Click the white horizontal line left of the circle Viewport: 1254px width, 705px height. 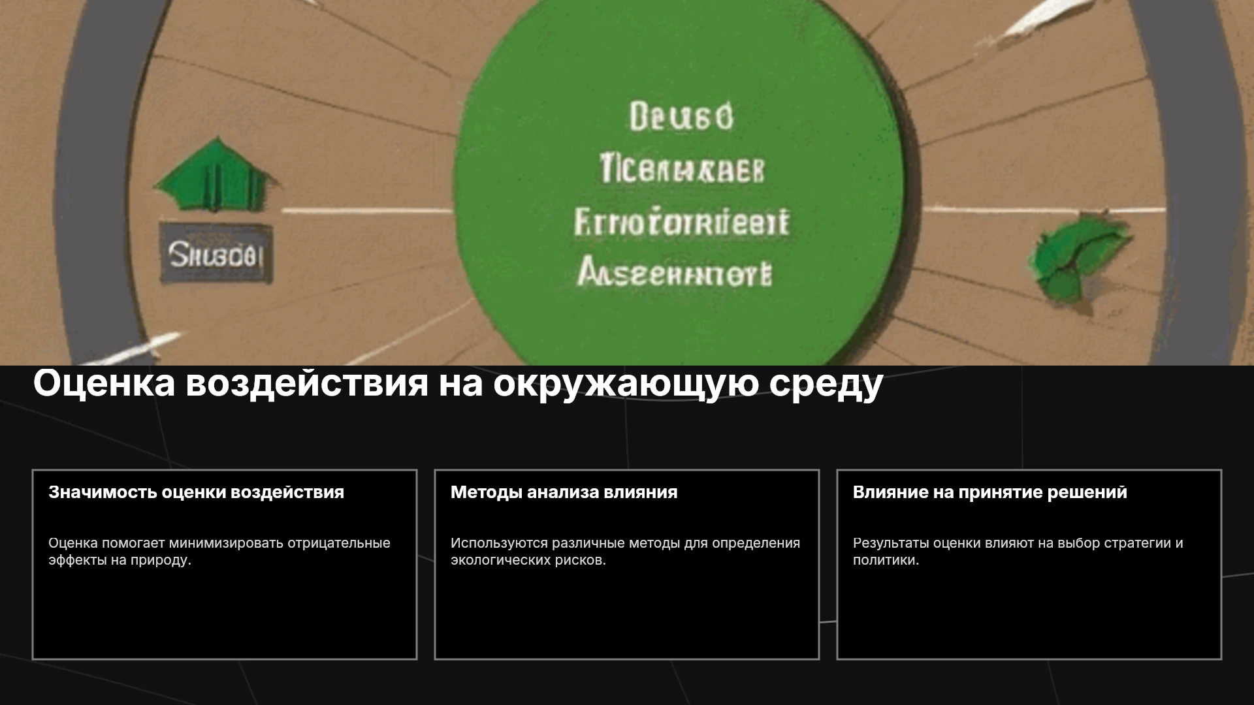tap(367, 211)
